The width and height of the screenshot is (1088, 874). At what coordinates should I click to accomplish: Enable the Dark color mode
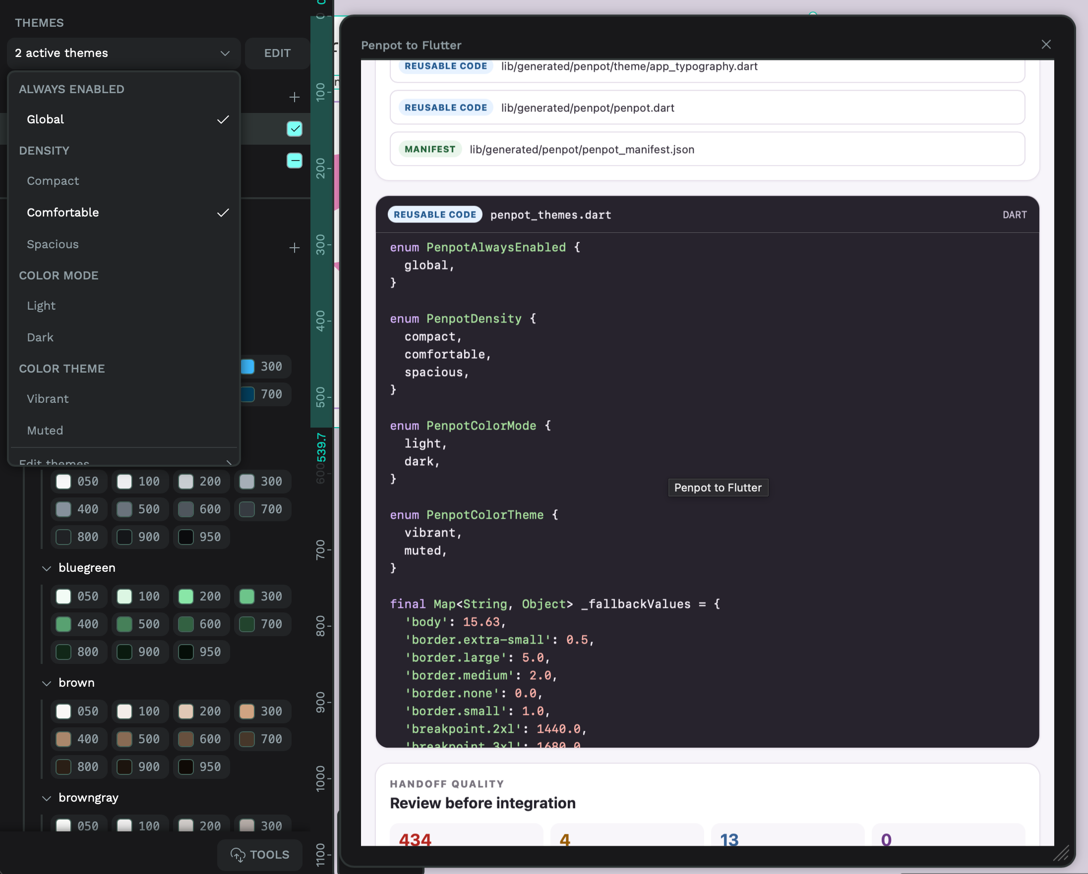click(x=123, y=337)
